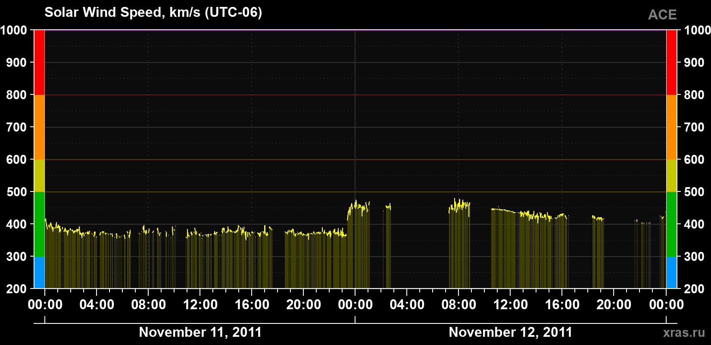Click the 200 label on left axis

[17, 289]
